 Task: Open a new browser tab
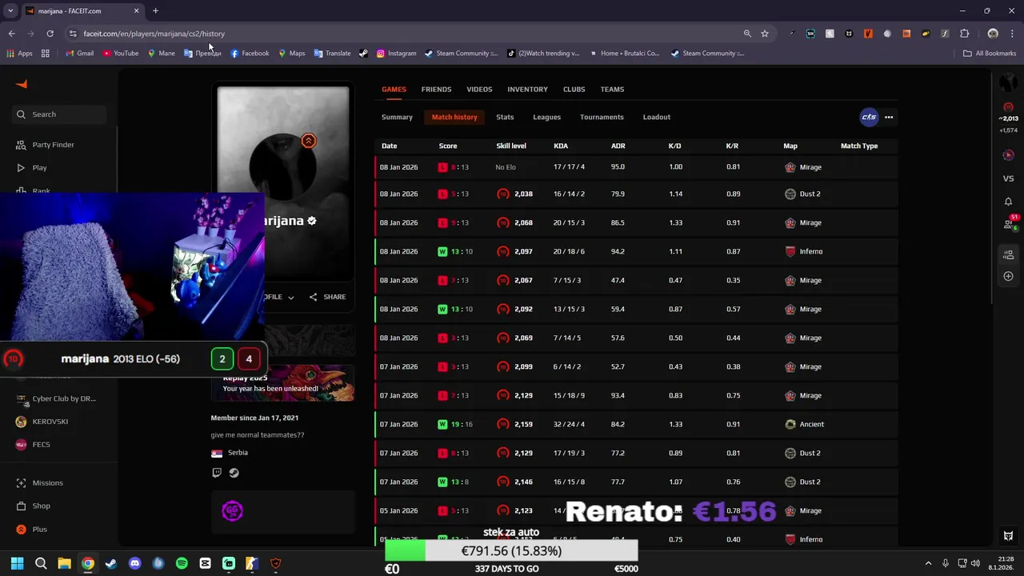155,11
